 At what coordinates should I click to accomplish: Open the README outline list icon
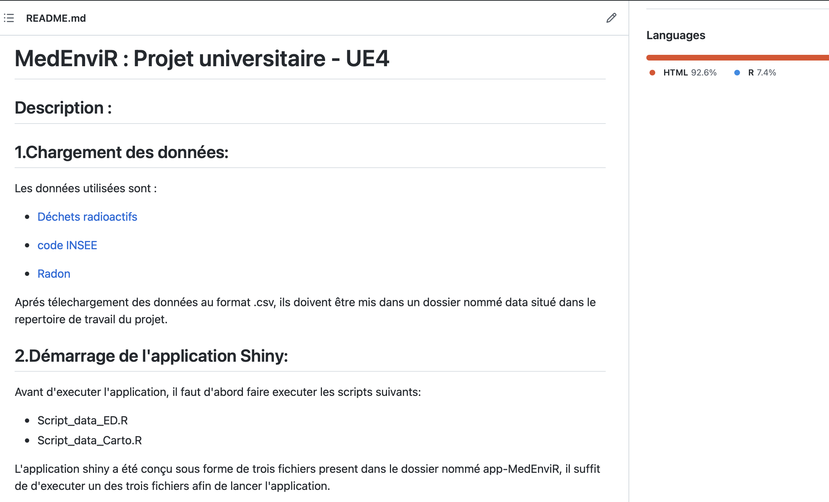tap(9, 18)
